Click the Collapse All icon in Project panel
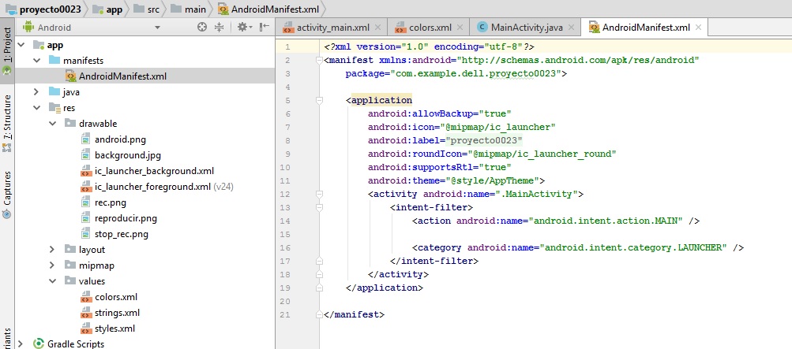This screenshot has height=349, width=792. [220, 28]
